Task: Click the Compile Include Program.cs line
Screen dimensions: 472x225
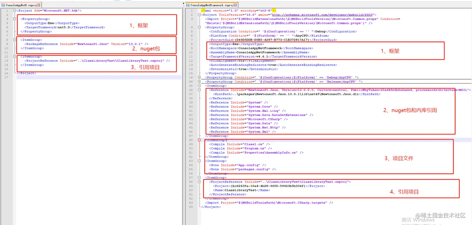Action: (240, 148)
